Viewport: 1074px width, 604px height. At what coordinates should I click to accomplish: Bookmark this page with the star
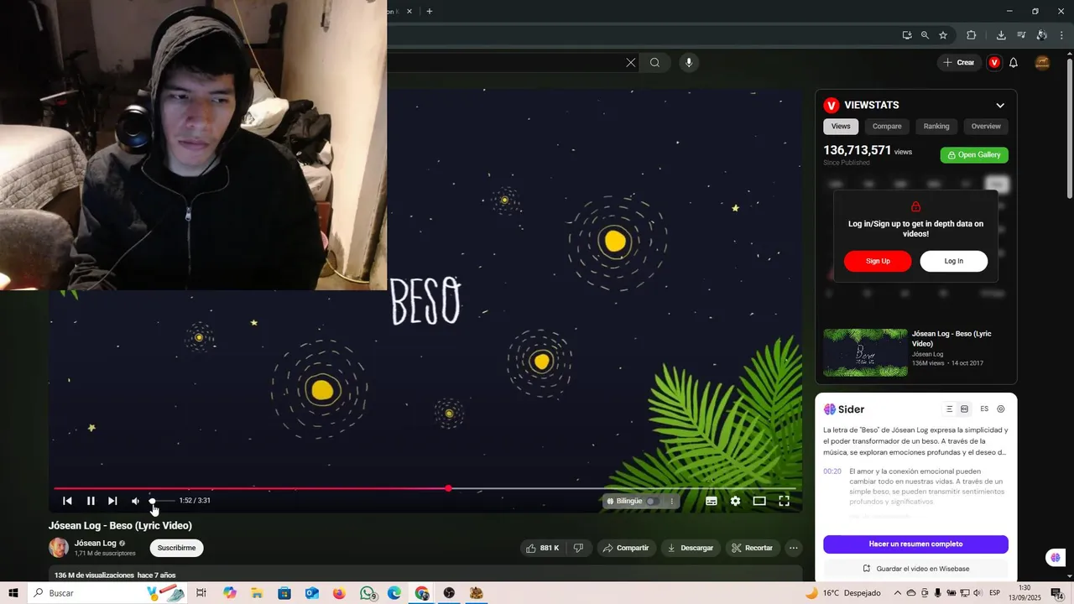pos(943,35)
